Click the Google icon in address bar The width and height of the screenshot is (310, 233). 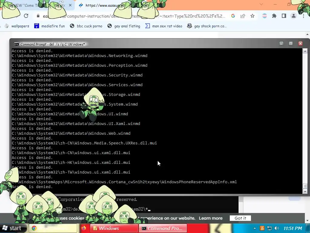click(233, 16)
